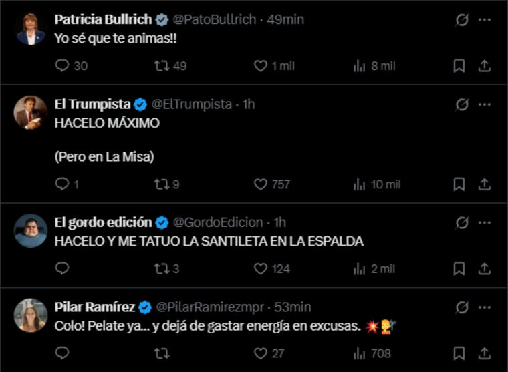
Task: Click Grok icon on El Trumpista's tweet
Action: coord(461,104)
